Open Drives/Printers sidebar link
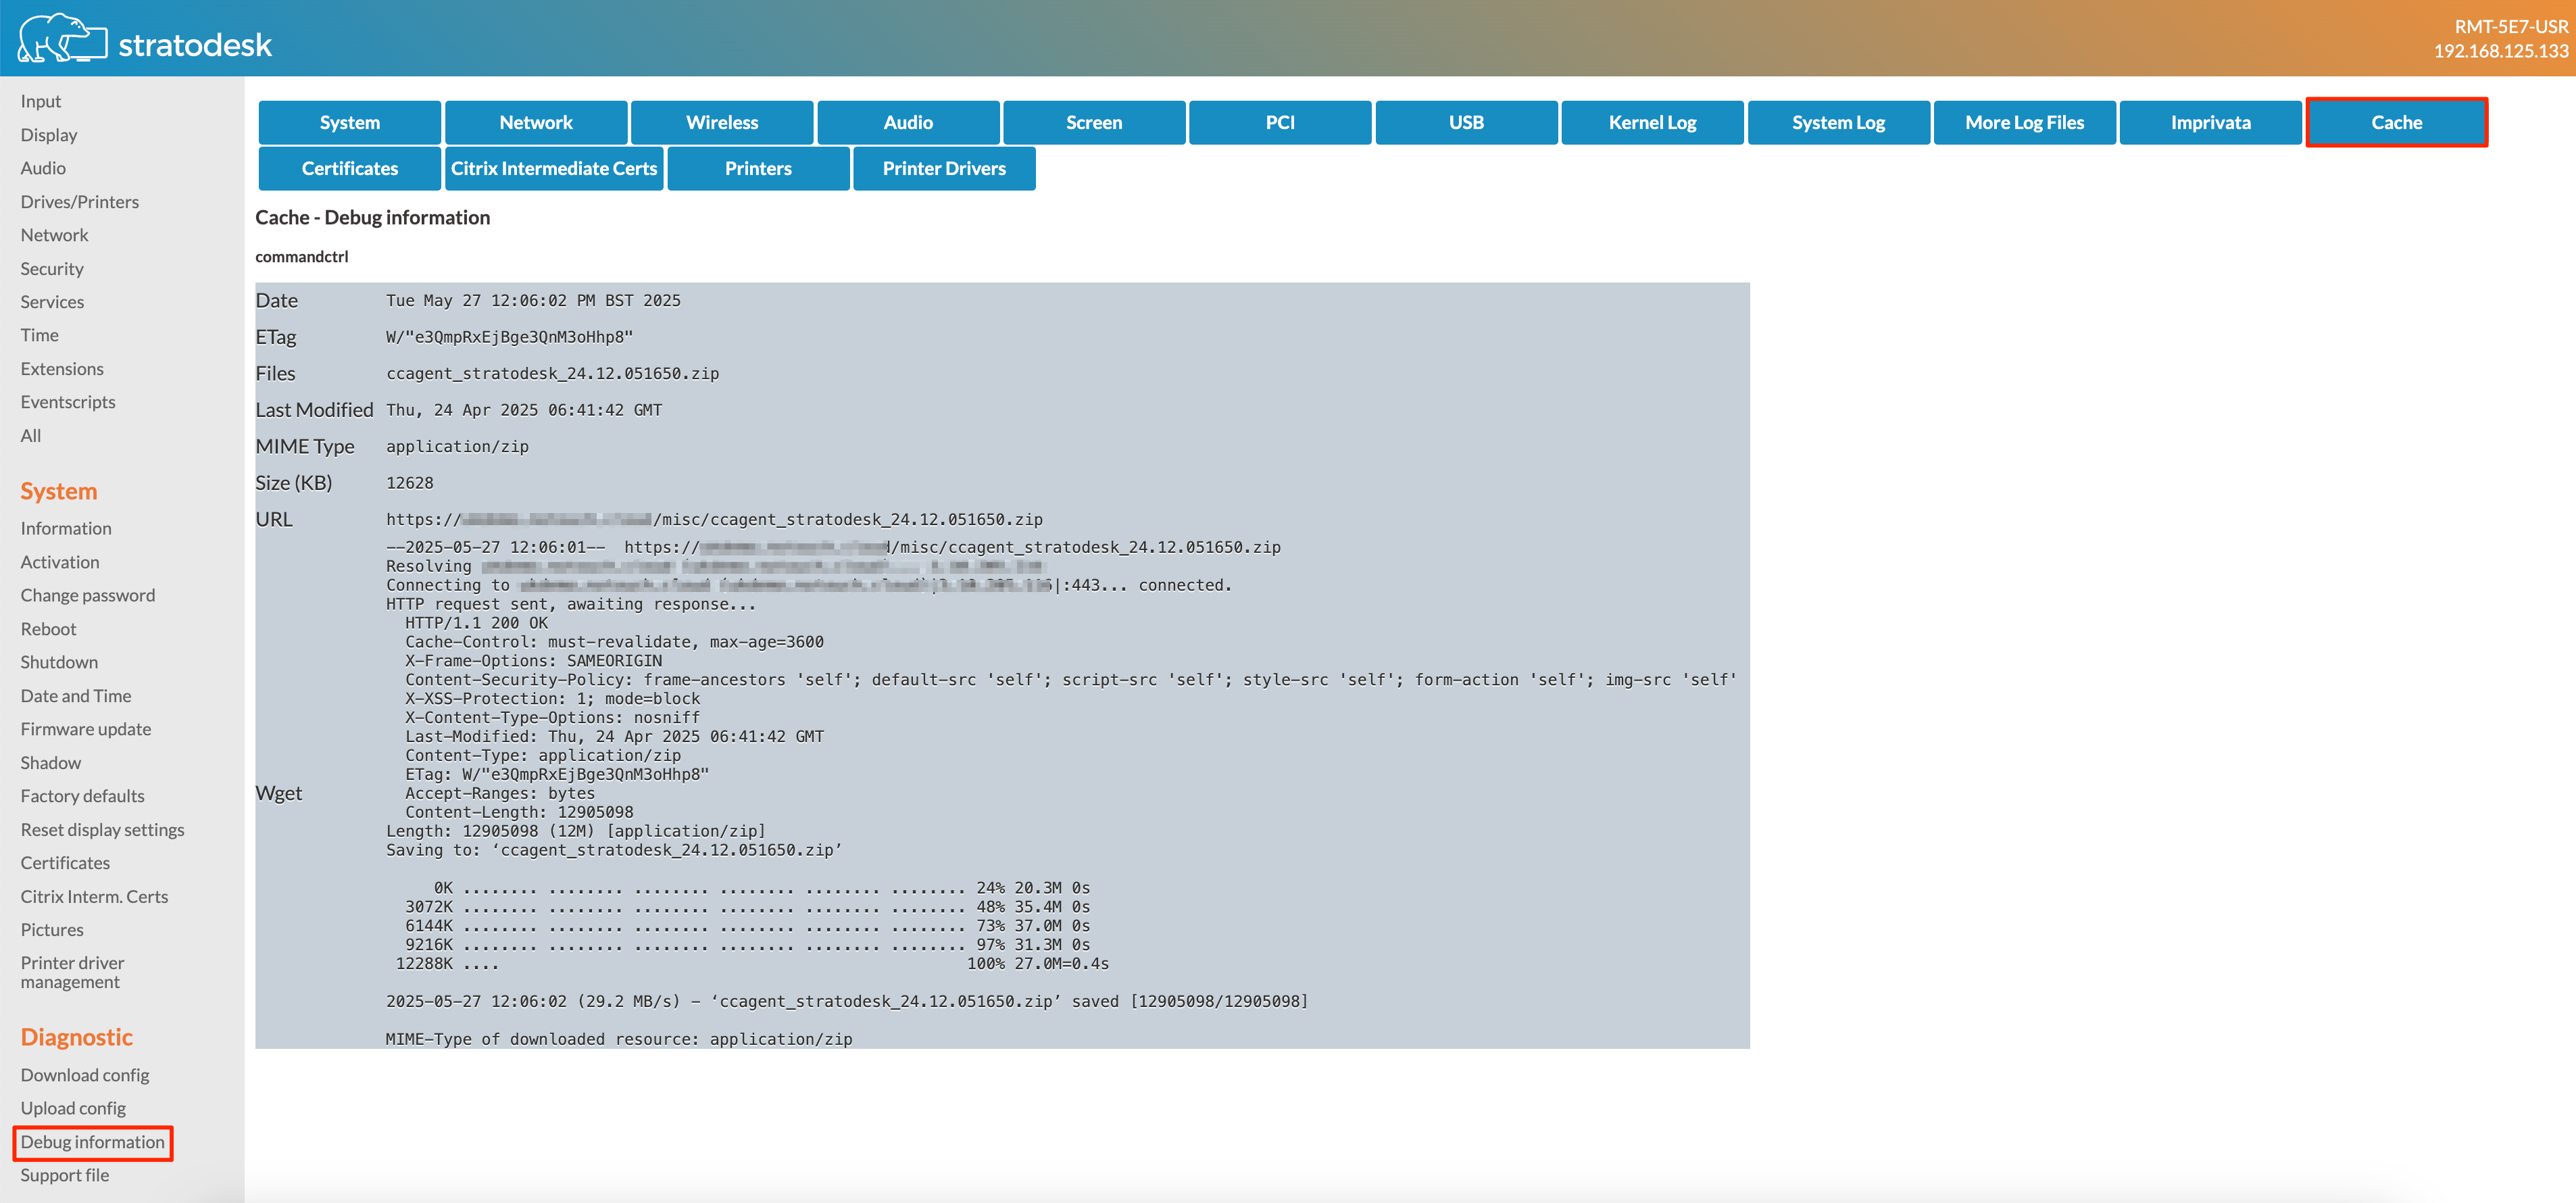2576x1203 pixels. [80, 202]
